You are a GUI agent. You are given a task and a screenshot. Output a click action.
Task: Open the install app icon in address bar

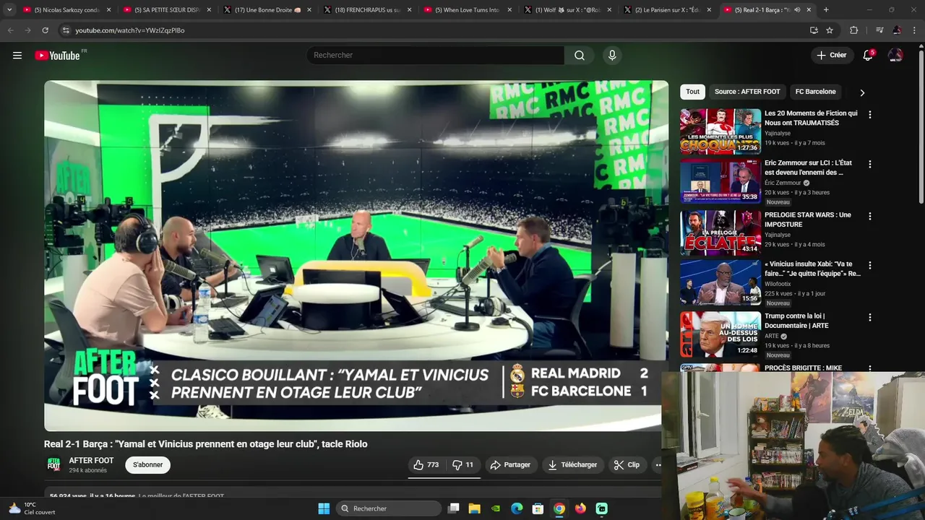point(814,30)
